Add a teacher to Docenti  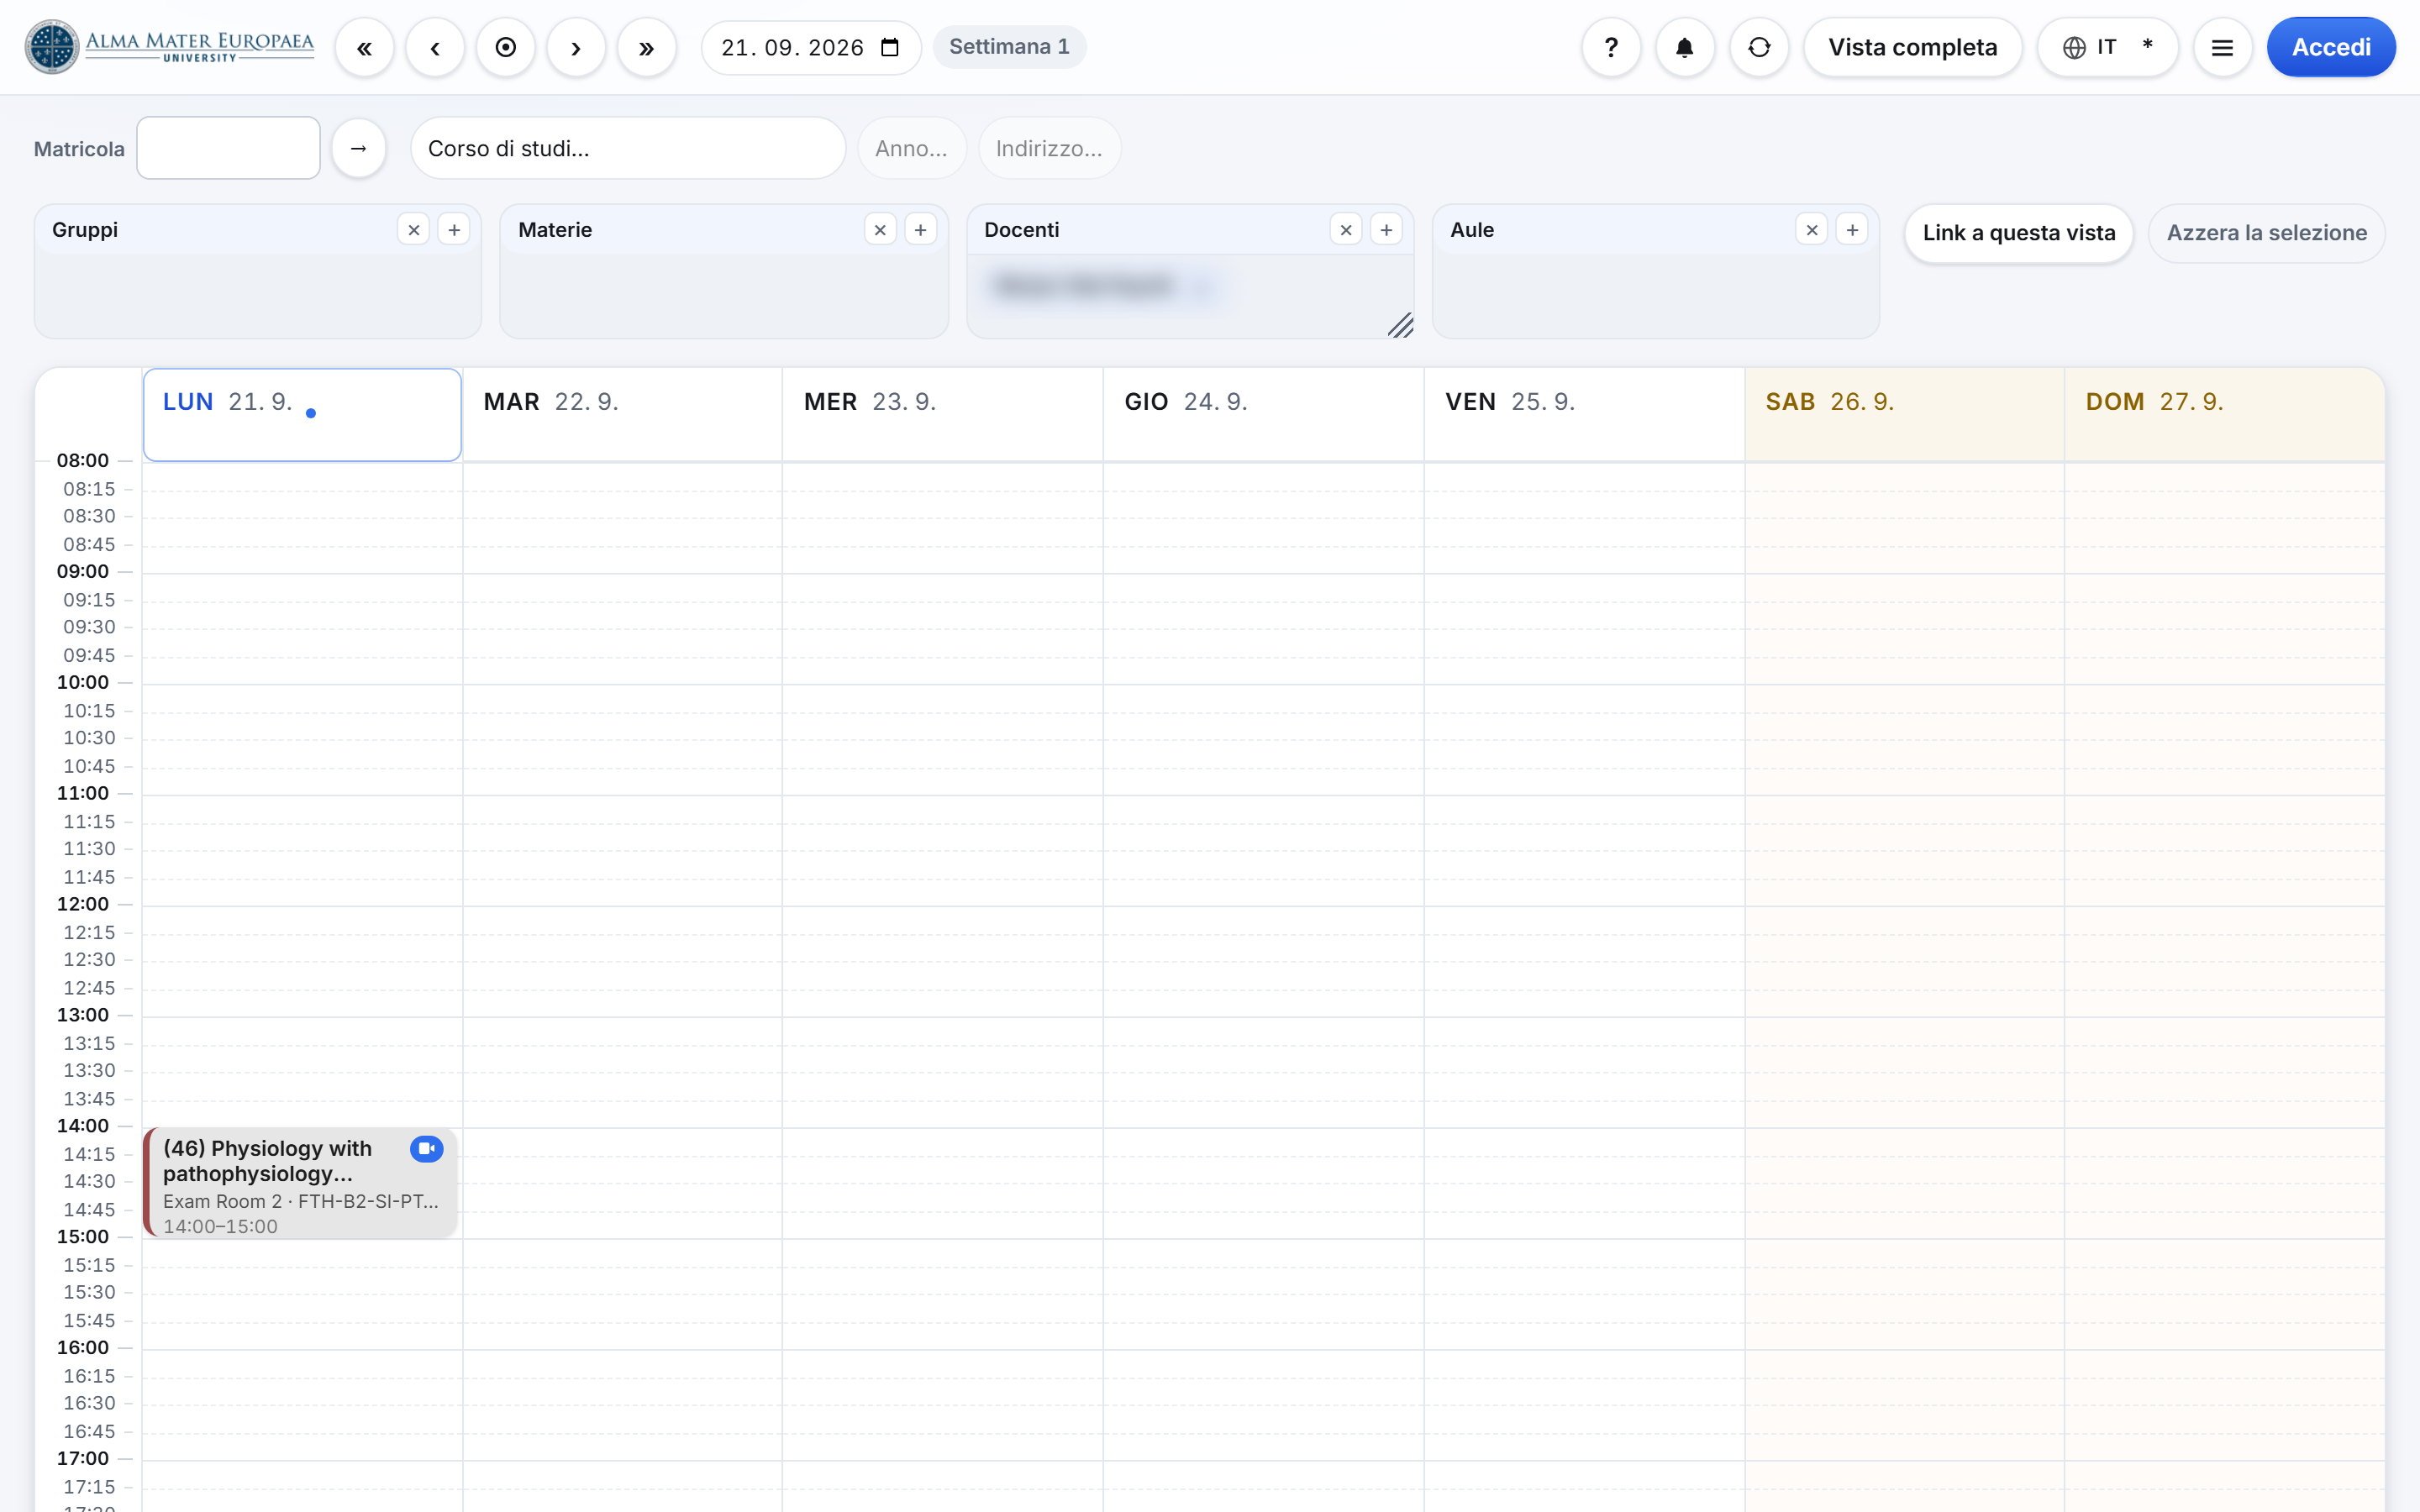(1386, 230)
